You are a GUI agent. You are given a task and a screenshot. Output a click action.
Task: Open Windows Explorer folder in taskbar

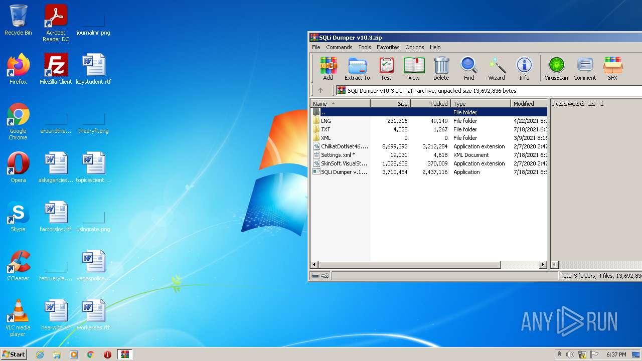57,354
